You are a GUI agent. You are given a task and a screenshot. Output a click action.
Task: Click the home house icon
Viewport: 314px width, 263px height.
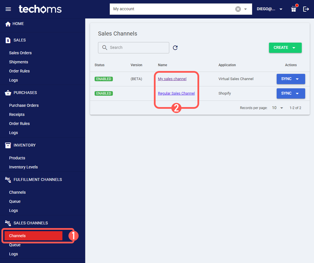click(x=8, y=24)
